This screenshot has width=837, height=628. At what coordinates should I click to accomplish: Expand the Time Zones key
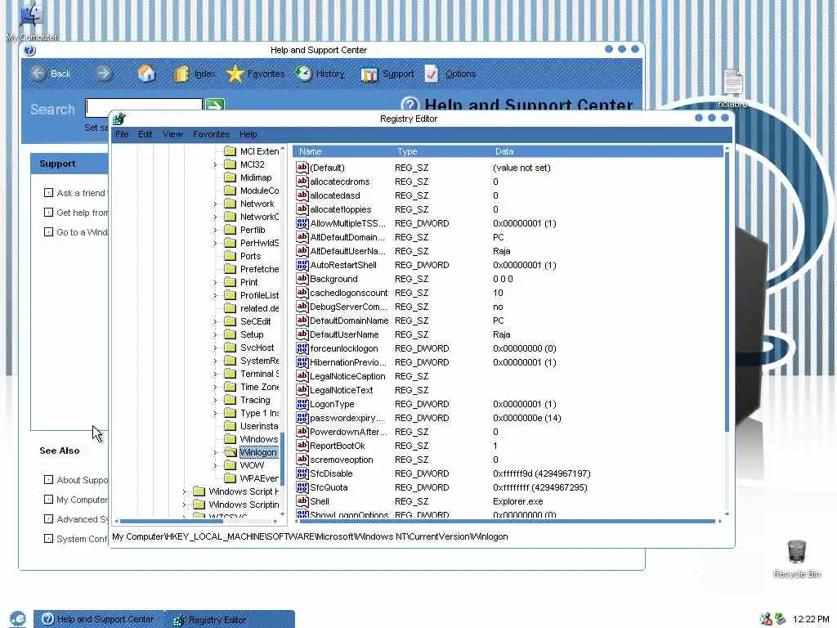(x=215, y=387)
